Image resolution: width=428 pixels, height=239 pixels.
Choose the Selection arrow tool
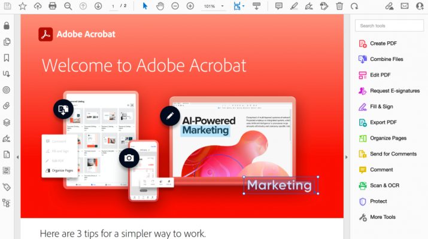pyautogui.click(x=145, y=6)
